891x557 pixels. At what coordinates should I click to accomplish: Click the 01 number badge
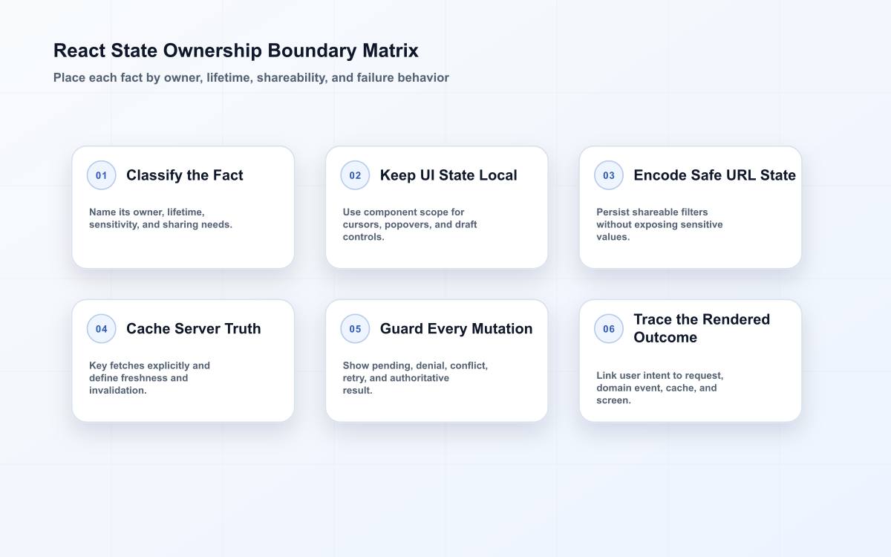(x=102, y=175)
